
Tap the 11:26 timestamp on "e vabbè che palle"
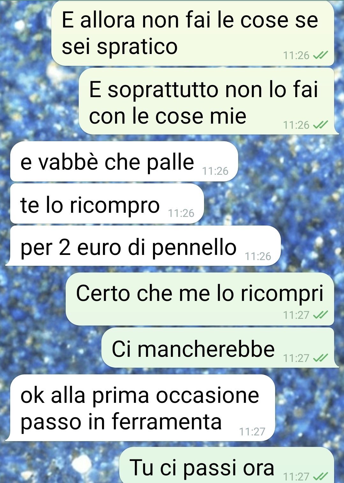(215, 171)
